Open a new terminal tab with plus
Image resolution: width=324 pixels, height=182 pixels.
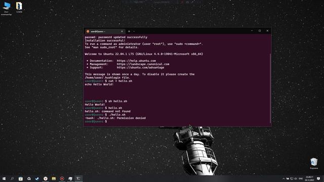129,31
